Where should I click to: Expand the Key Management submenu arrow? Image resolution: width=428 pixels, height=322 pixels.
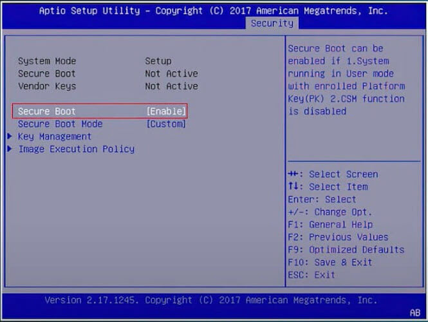tap(10, 136)
